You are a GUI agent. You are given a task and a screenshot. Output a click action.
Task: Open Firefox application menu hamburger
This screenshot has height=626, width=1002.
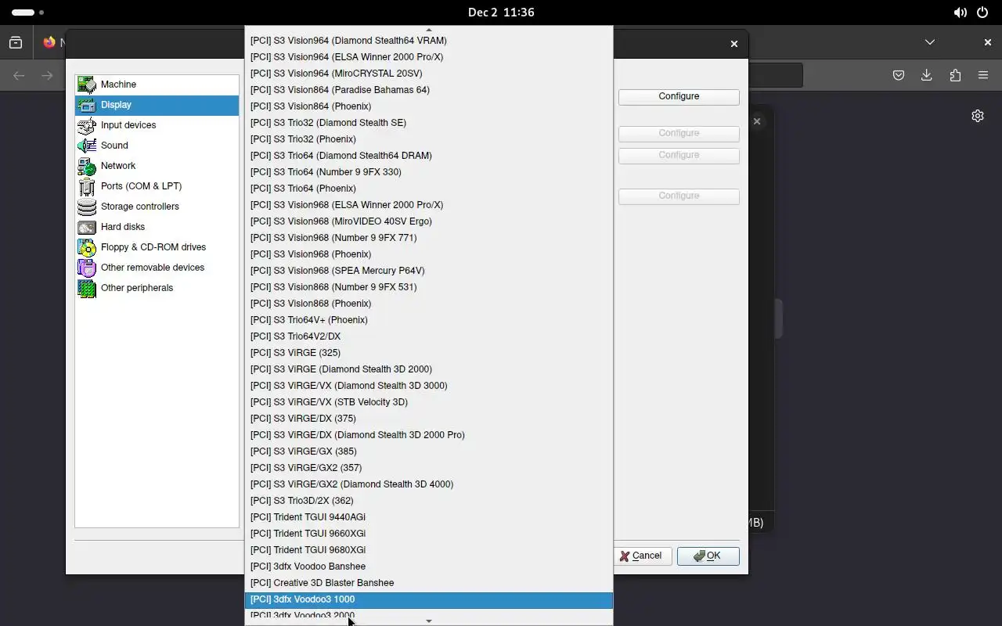click(x=983, y=75)
